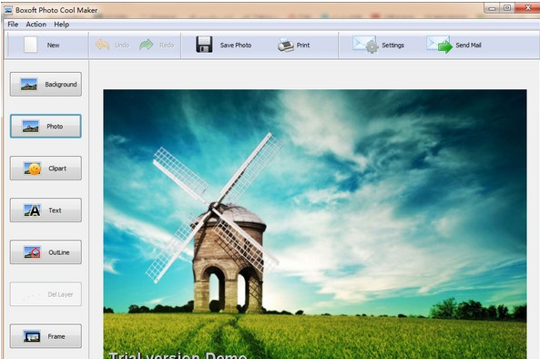Click the Del Layer button

tap(46, 294)
